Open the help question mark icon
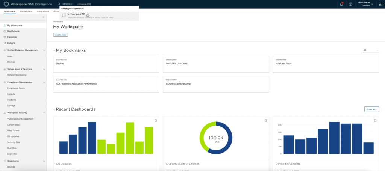The width and height of the screenshot is (385, 171). pyautogui.click(x=350, y=4)
